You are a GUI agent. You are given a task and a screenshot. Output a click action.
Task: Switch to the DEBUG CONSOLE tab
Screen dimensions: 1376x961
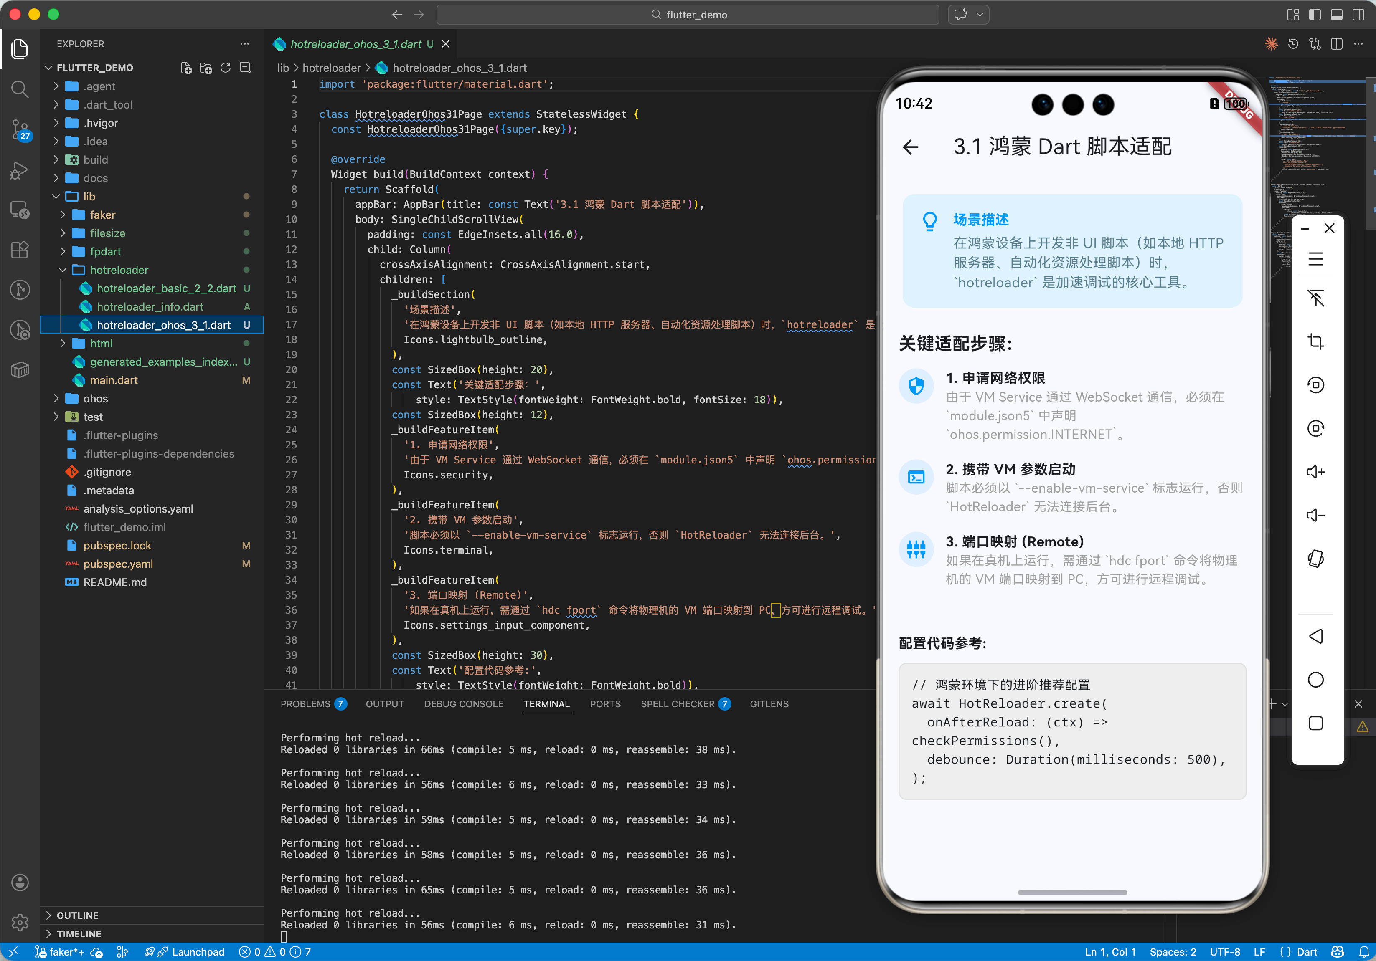coord(463,704)
